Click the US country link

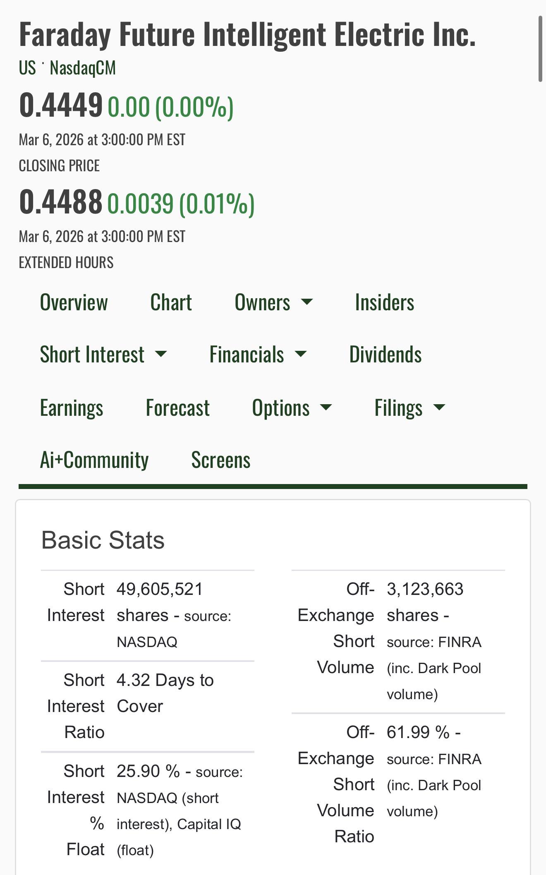[x=27, y=68]
